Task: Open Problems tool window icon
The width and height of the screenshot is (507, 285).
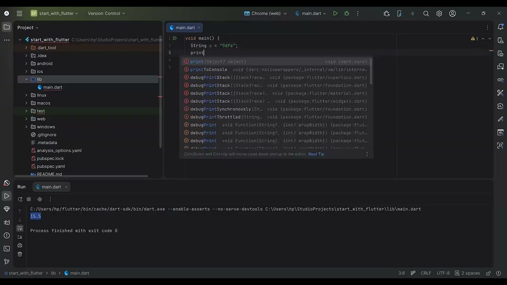Action: [7, 236]
